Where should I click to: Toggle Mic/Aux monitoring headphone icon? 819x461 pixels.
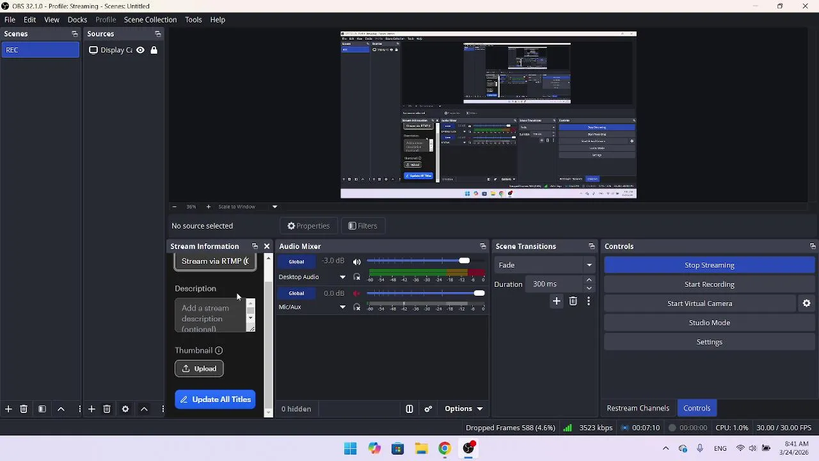click(x=357, y=307)
